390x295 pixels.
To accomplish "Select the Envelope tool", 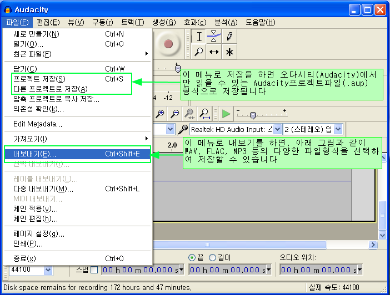I will tap(214, 37).
